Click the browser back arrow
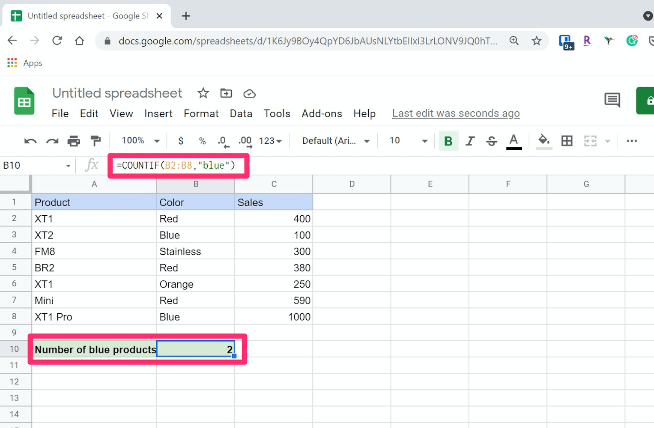This screenshot has height=428, width=654. click(12, 41)
